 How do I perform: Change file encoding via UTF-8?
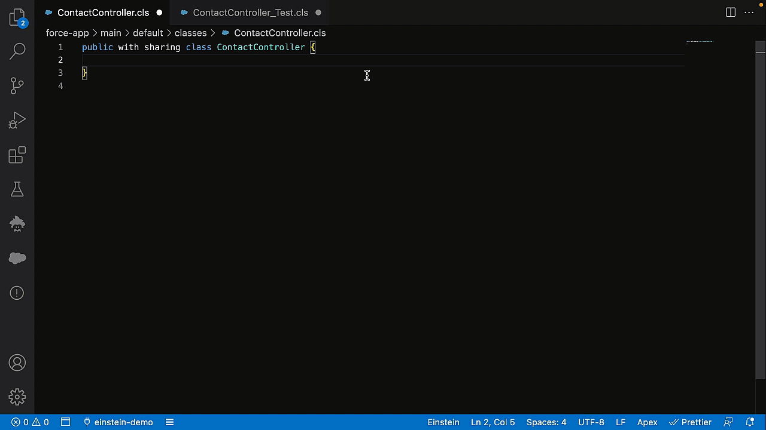click(591, 422)
